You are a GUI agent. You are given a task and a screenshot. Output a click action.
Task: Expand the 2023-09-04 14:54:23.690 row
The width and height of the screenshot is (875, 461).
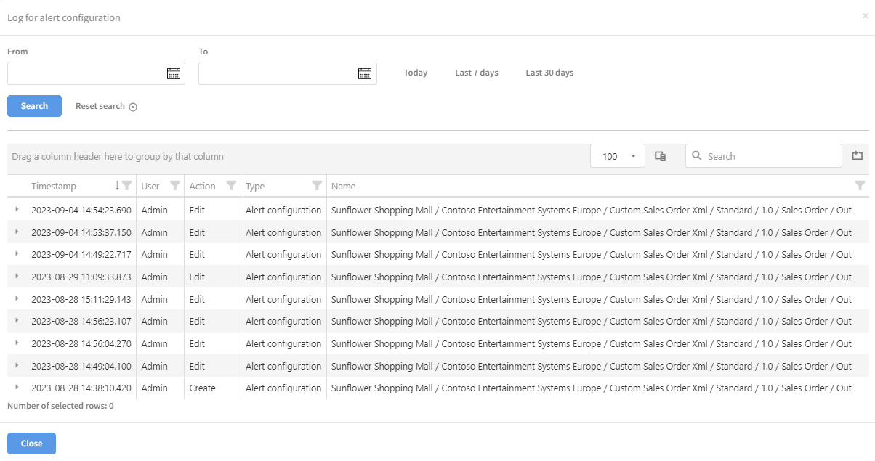click(x=17, y=210)
